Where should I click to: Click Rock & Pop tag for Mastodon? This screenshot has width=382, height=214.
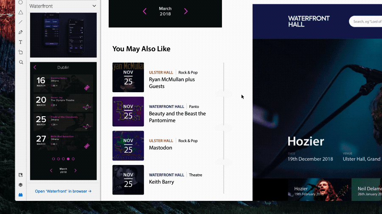(x=188, y=141)
